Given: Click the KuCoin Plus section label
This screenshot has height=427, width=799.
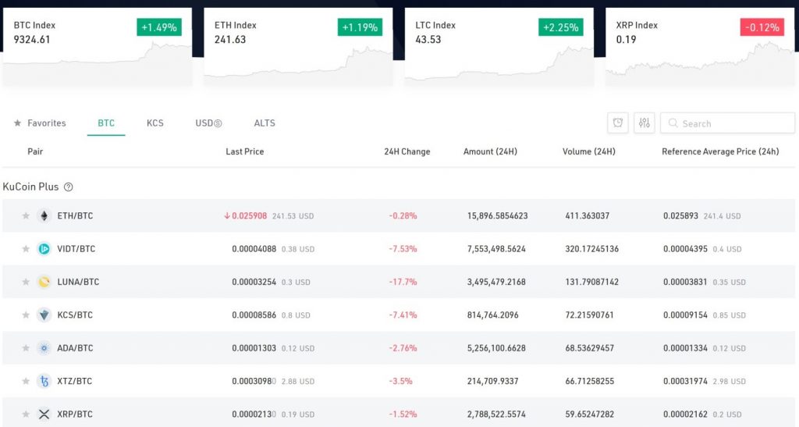Looking at the screenshot, I should 30,187.
